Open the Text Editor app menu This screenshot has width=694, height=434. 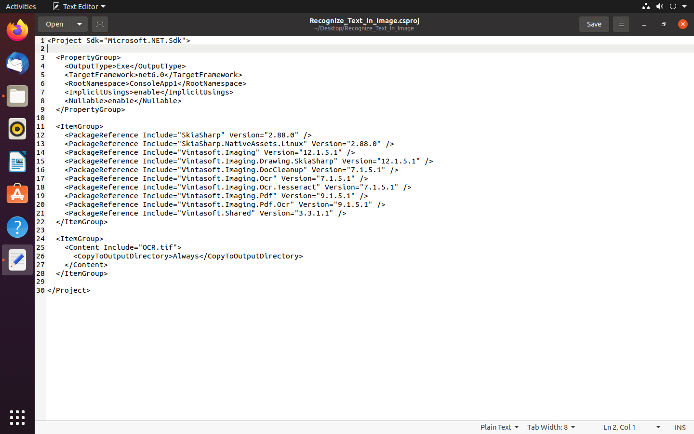80,6
